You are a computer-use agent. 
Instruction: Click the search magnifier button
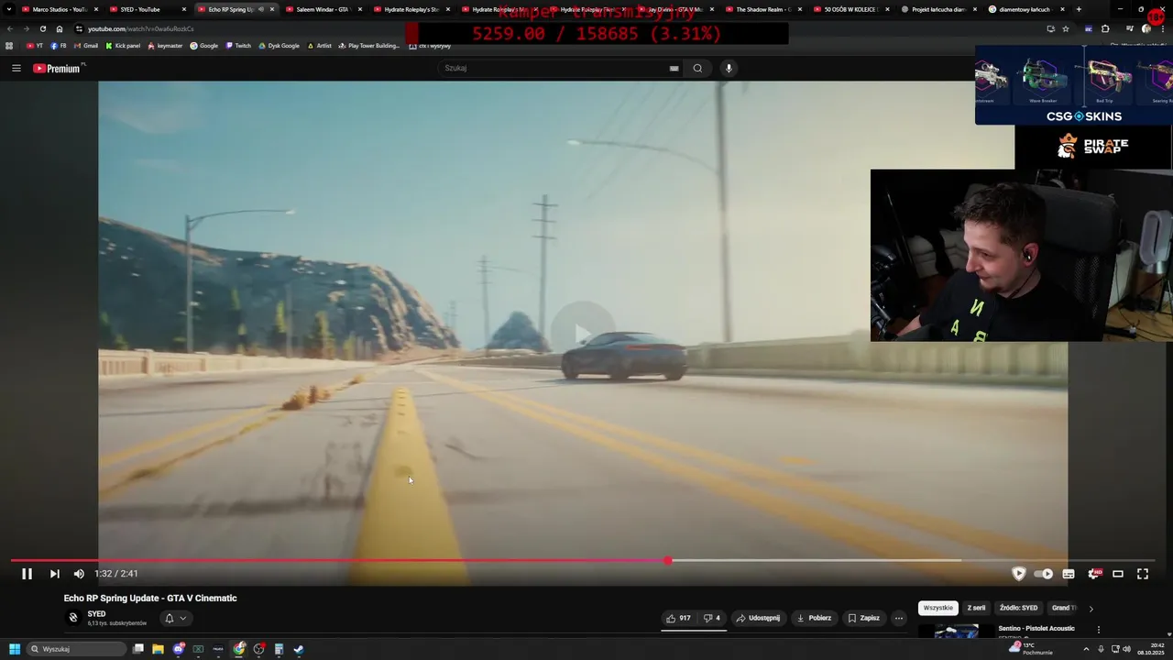697,68
